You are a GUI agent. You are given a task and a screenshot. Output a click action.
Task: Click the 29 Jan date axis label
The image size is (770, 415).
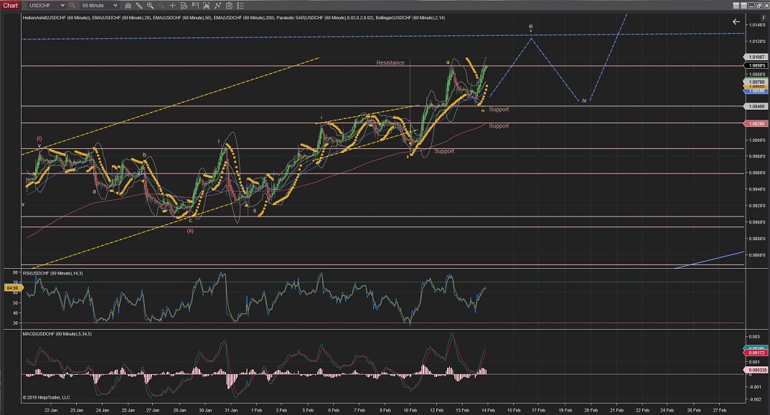(179, 410)
